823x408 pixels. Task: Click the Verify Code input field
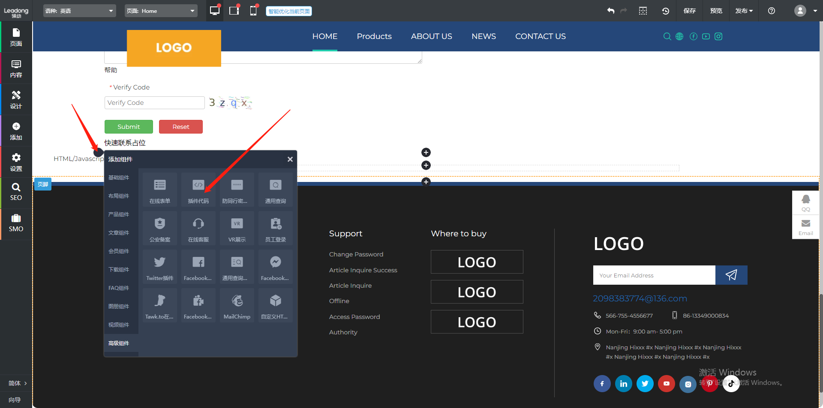[154, 103]
